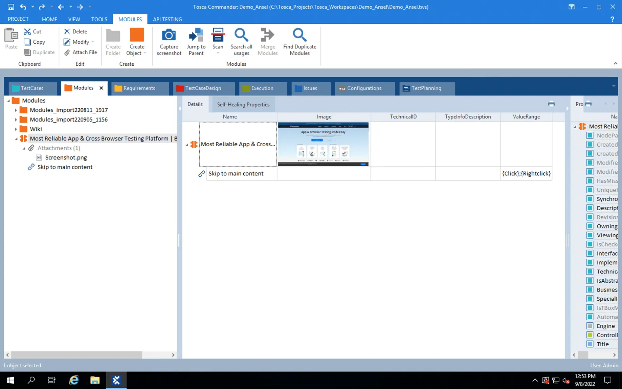The image size is (622, 389).
Task: Click the print icon in Details panel
Action: tap(551, 104)
